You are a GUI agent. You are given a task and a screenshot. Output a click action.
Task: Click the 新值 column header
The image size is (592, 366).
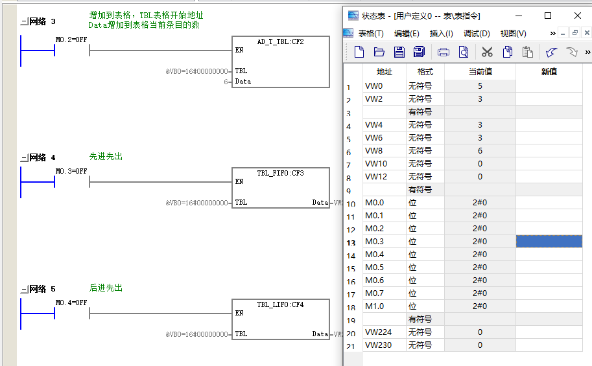[x=549, y=72]
